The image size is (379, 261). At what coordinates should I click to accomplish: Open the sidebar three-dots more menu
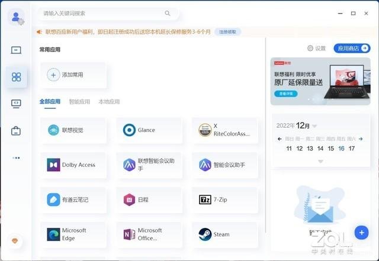pyautogui.click(x=16, y=158)
